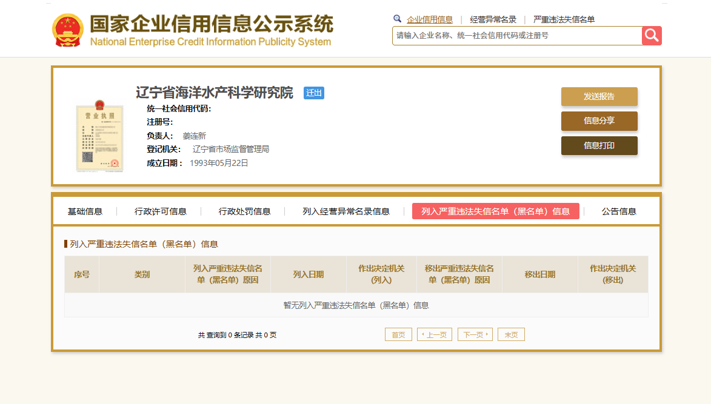Image resolution: width=711 pixels, height=404 pixels.
Task: Switch to the 行政许可信息 tab
Action: [x=160, y=211]
